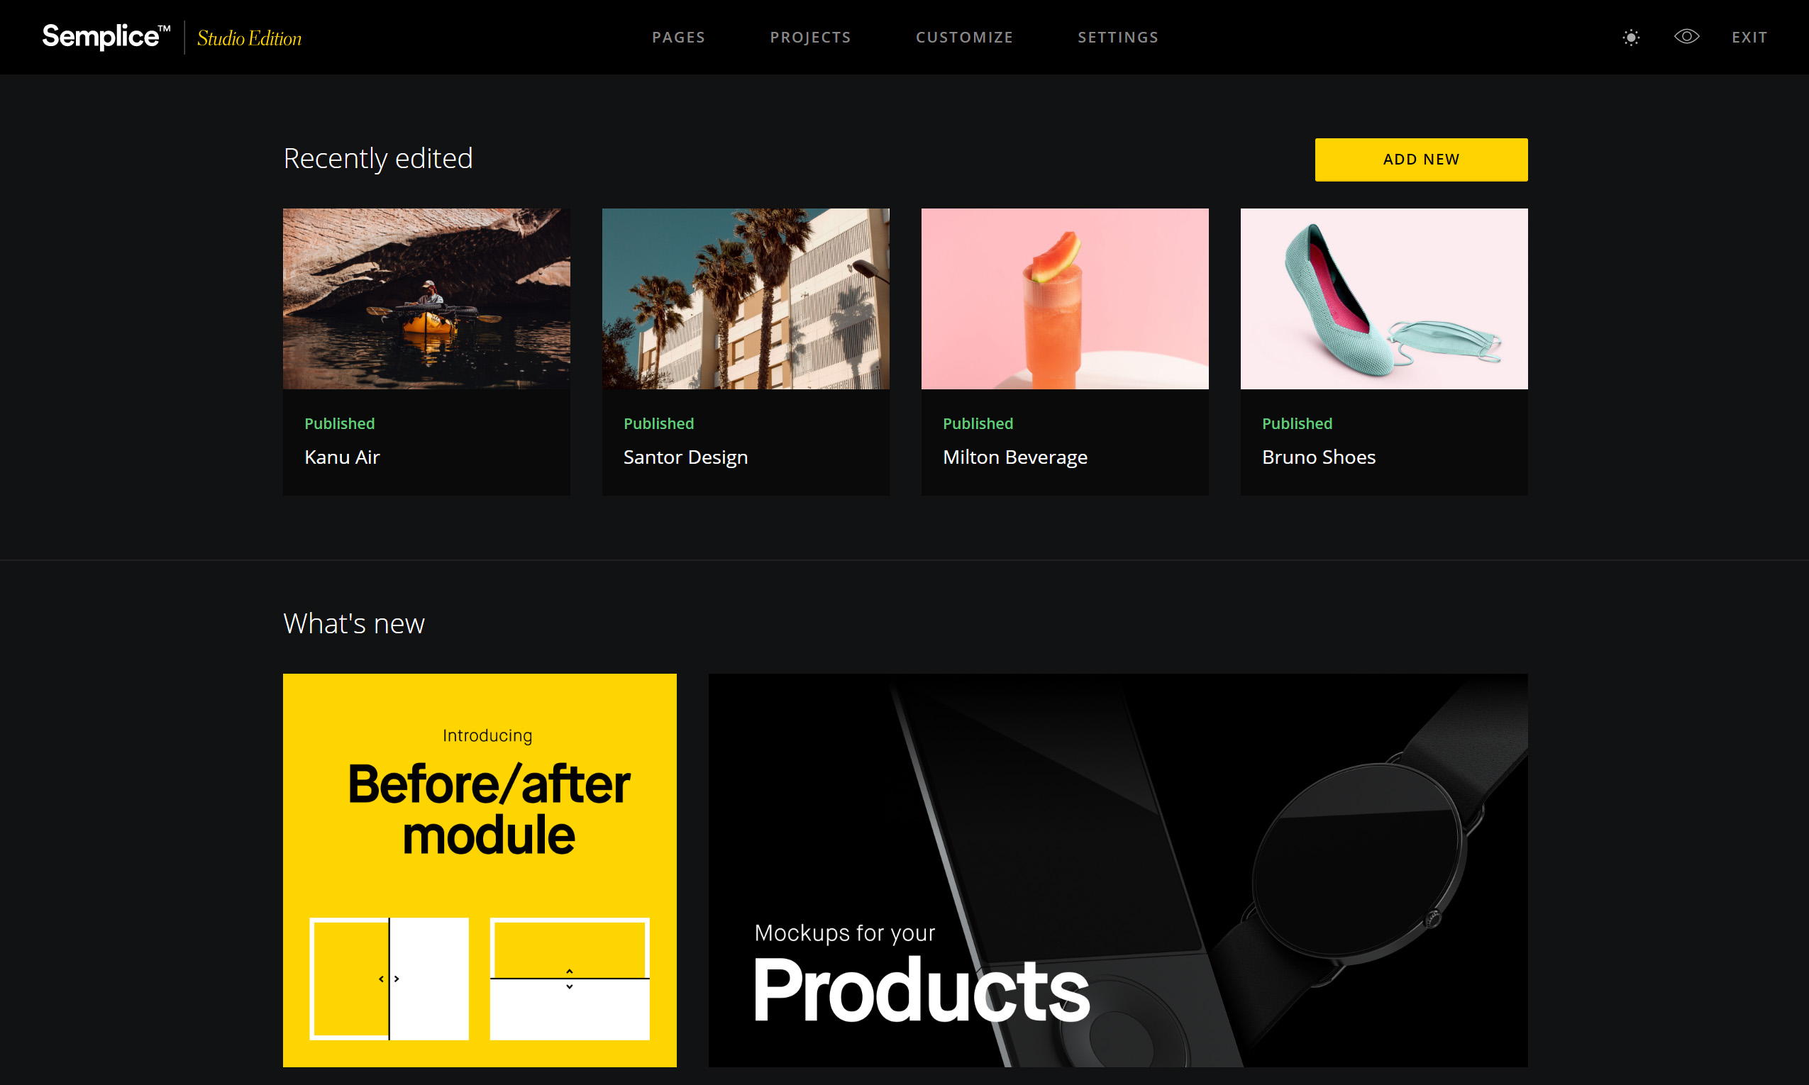Click the EXIT icon in the top right
The height and width of the screenshot is (1085, 1809).
(x=1749, y=36)
